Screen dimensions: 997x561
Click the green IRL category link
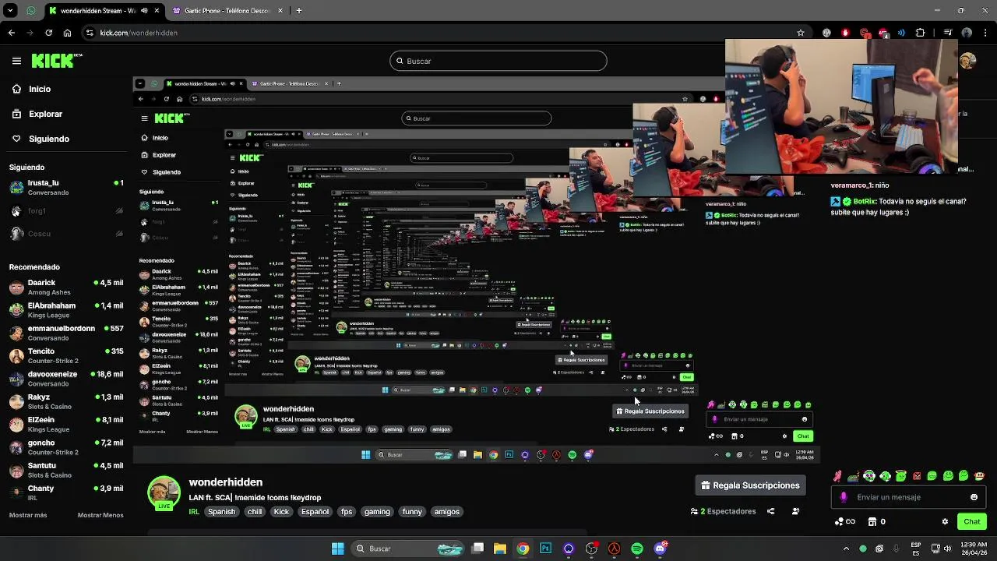tap(195, 512)
